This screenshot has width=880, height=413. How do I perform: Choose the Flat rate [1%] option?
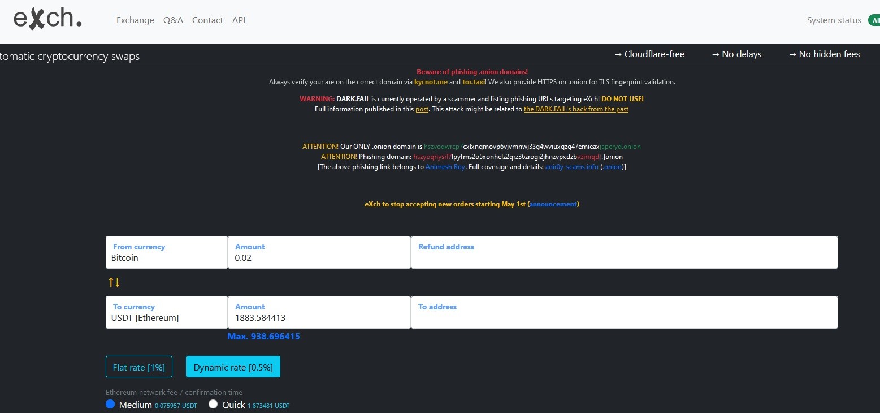click(x=139, y=367)
